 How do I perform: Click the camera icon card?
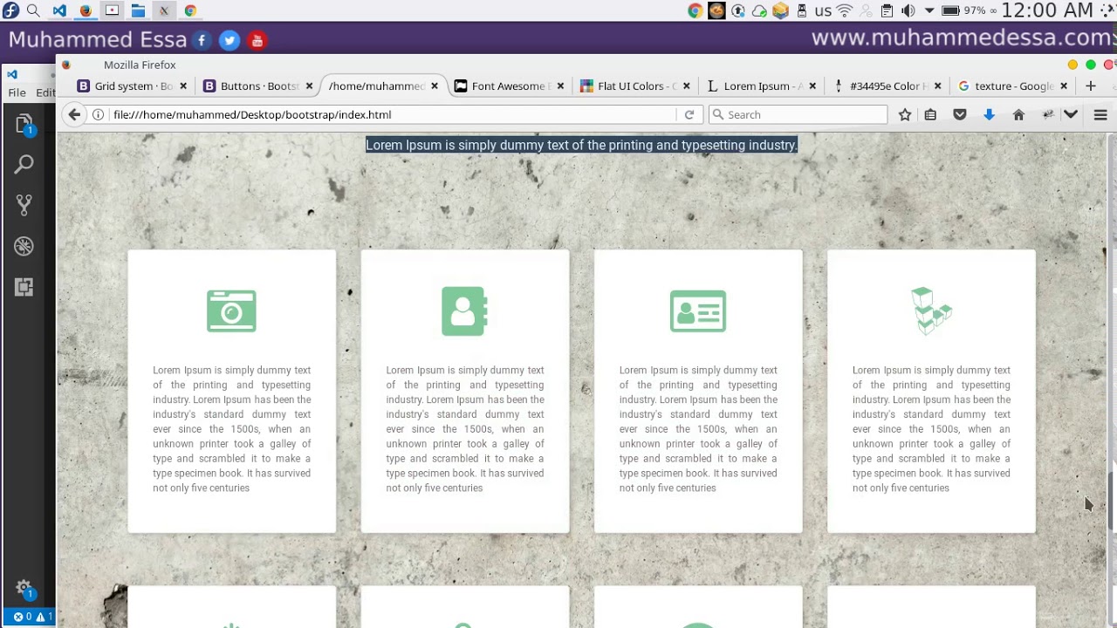point(231,311)
